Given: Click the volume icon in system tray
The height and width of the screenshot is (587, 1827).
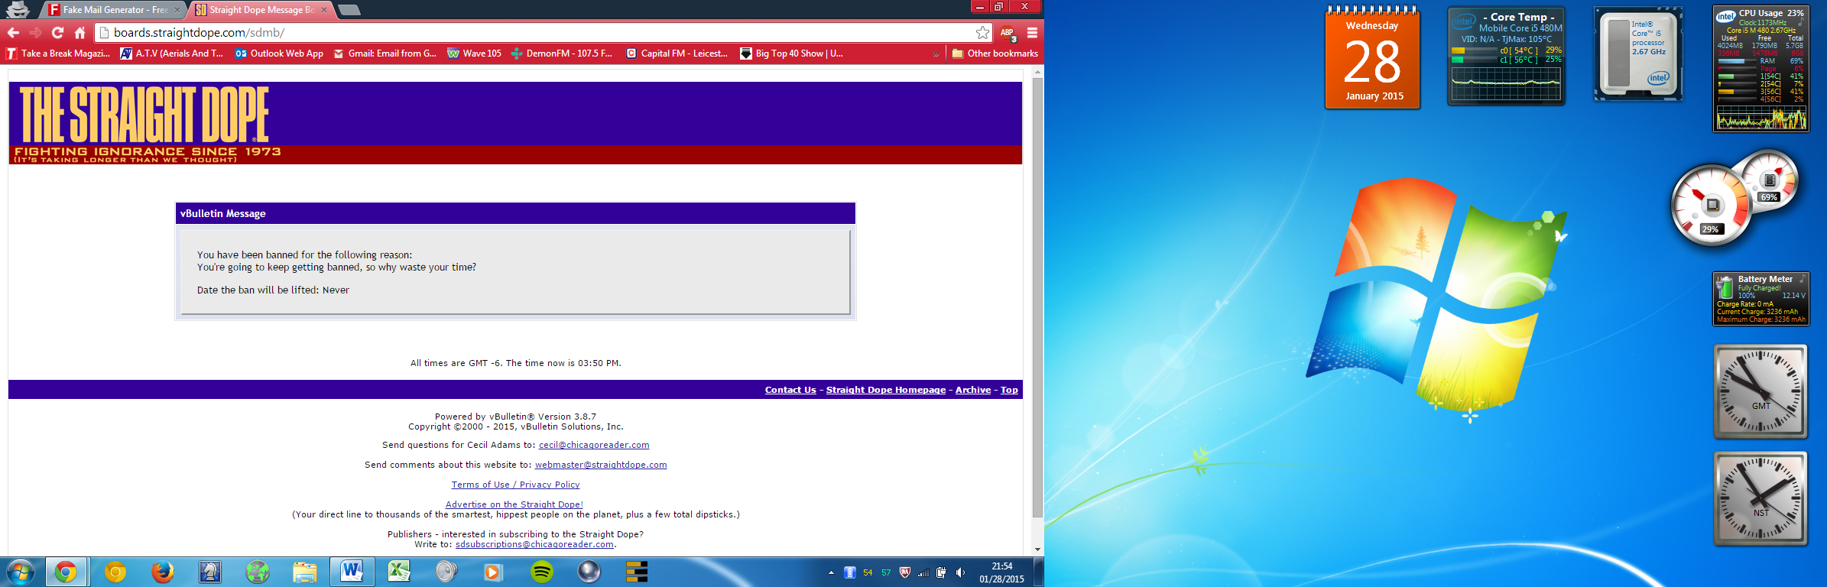Looking at the screenshot, I should (960, 572).
